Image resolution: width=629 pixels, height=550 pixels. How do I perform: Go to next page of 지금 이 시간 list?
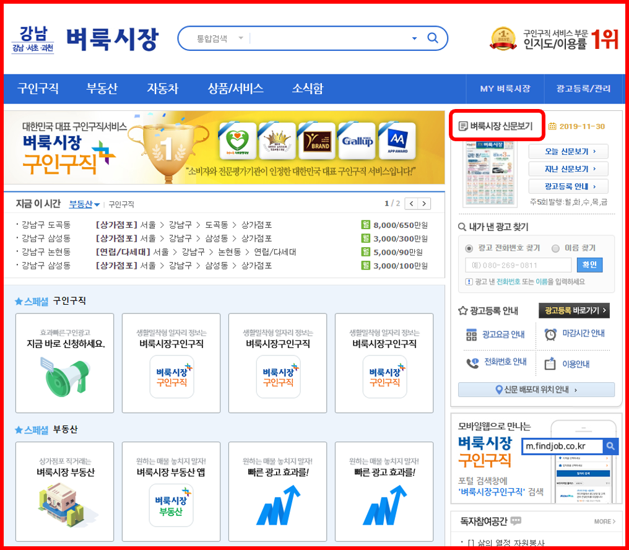[425, 204]
